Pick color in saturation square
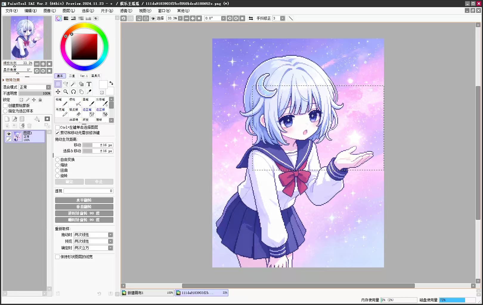Viewport: 483px width, 305px height. point(84,47)
